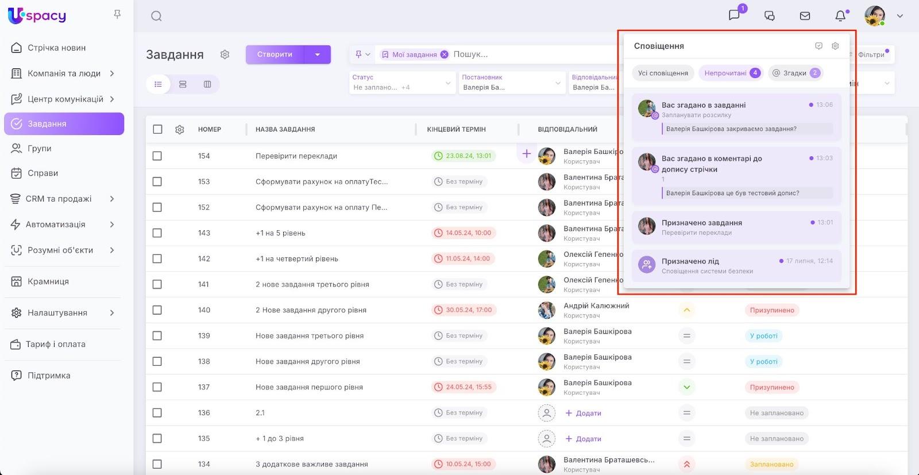Open settings gear beside Завдання heading
Screen dimensions: 919x475
(225, 55)
